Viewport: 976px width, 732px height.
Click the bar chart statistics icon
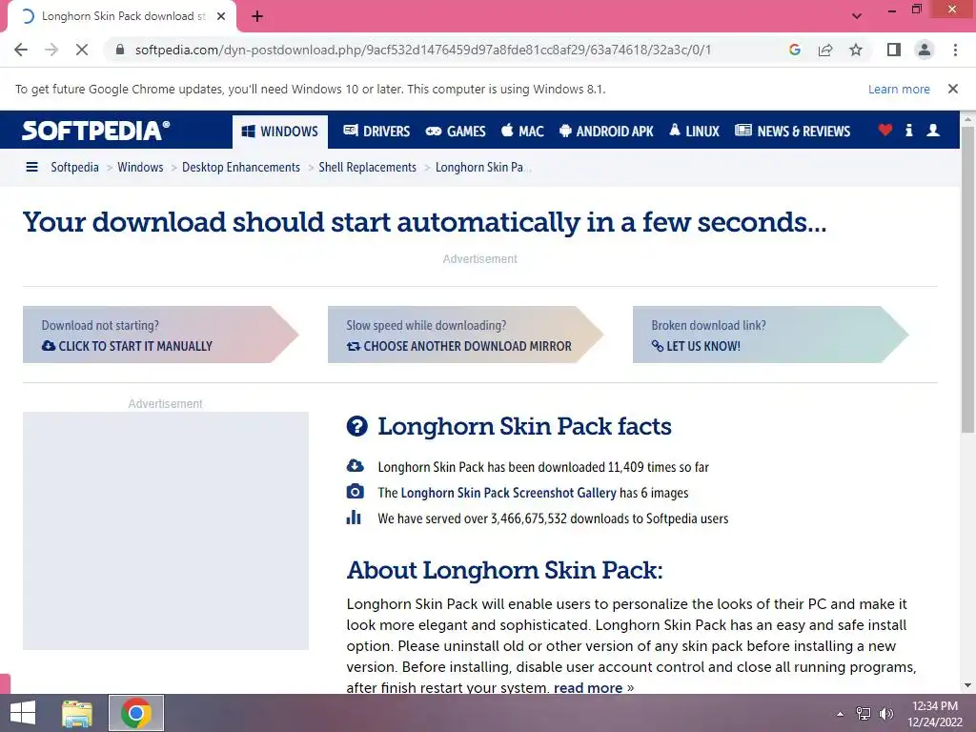[x=354, y=518]
